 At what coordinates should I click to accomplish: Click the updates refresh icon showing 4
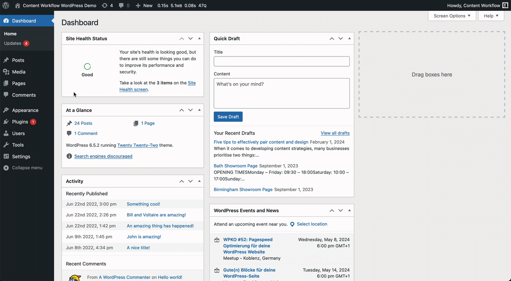coord(105,5)
